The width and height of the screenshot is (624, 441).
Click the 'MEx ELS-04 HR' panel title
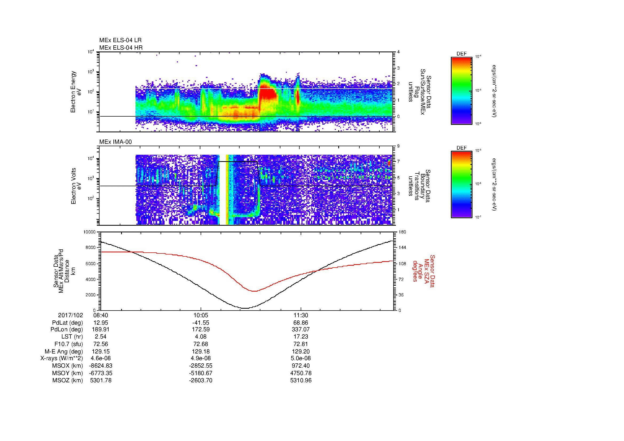[121, 48]
